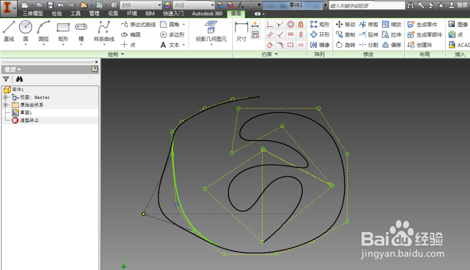Select the 槽 slot tool
Screen dimensions: 470x270
(81, 31)
